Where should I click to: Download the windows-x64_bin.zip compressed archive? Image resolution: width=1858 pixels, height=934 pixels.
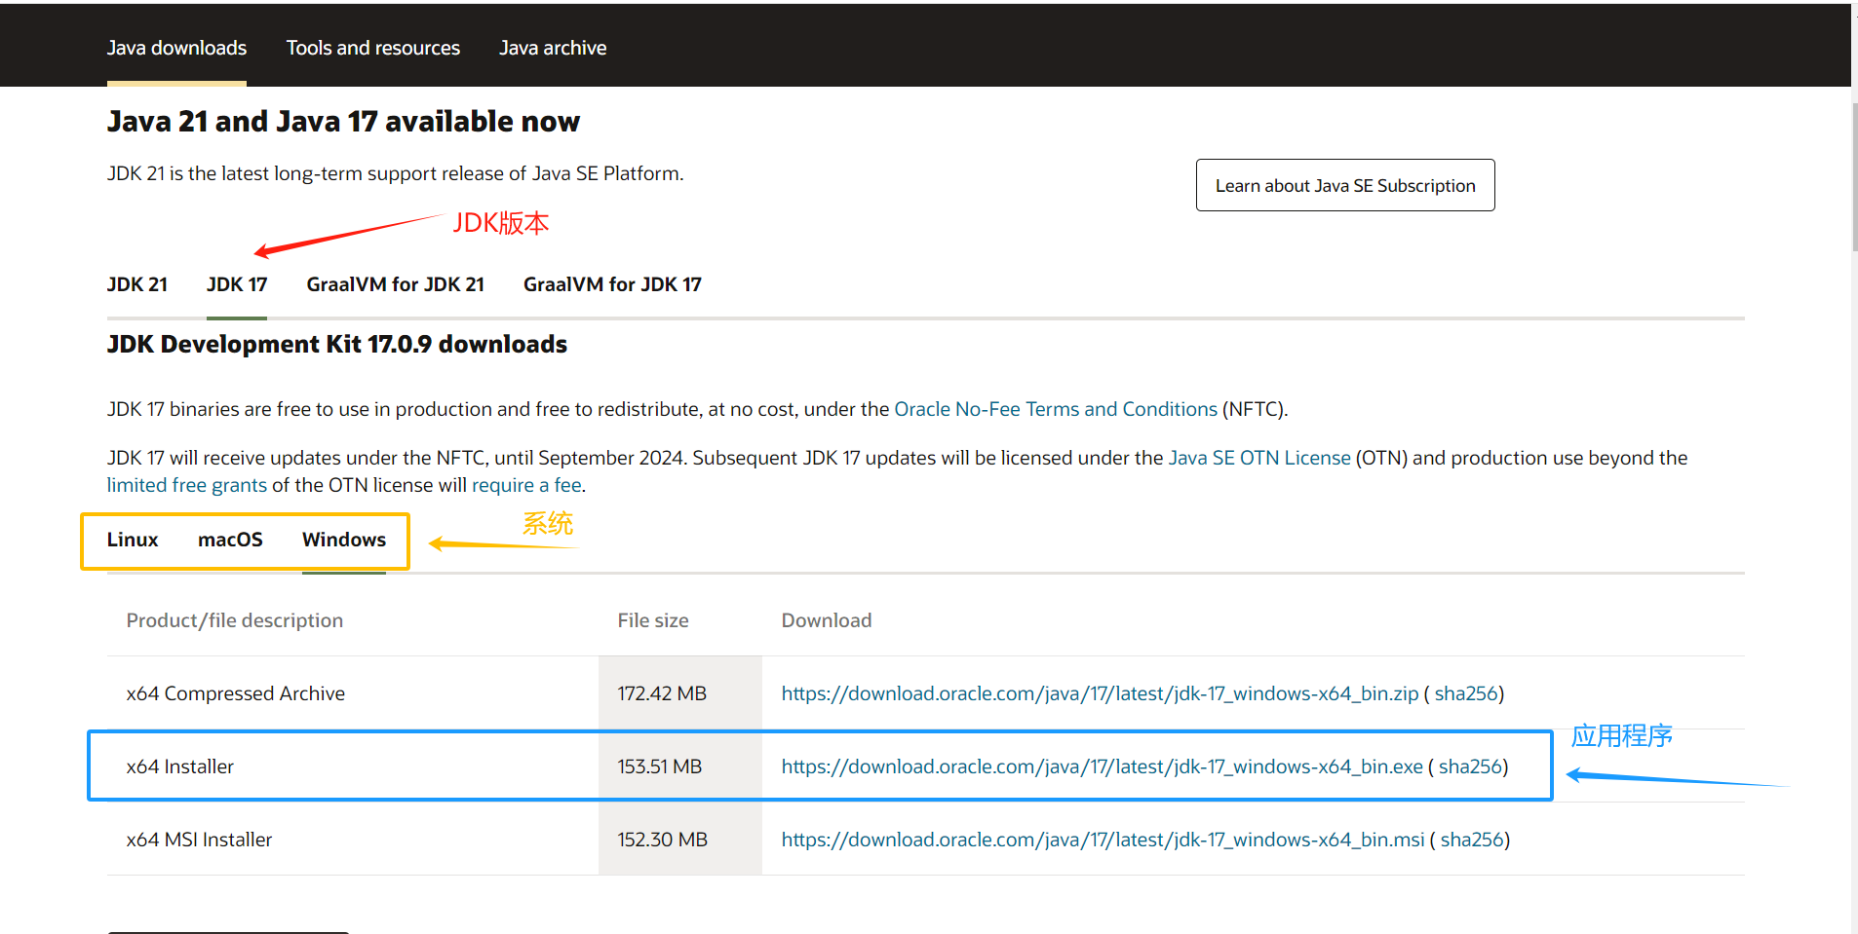(1099, 693)
